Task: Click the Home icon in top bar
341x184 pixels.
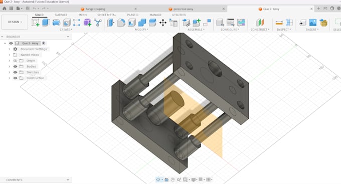Action: pyautogui.click(x=5, y=9)
